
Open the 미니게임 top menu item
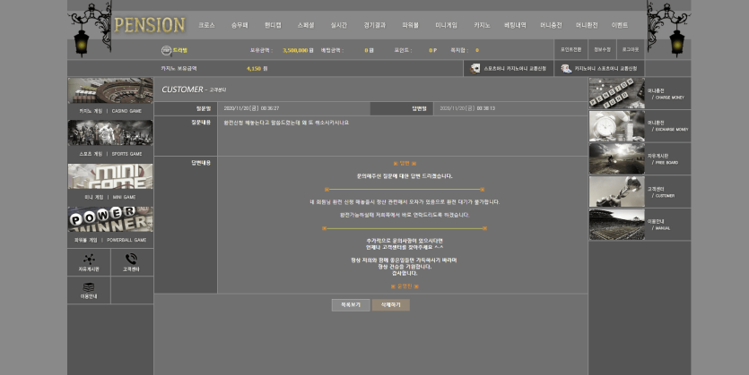446,25
